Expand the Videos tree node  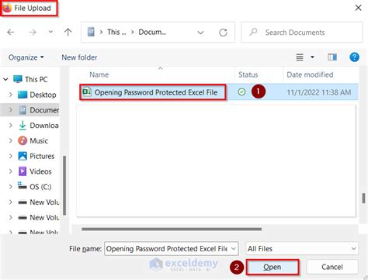(10, 171)
